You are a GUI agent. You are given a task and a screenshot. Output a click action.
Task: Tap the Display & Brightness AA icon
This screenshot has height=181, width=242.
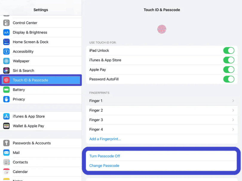coord(6,32)
